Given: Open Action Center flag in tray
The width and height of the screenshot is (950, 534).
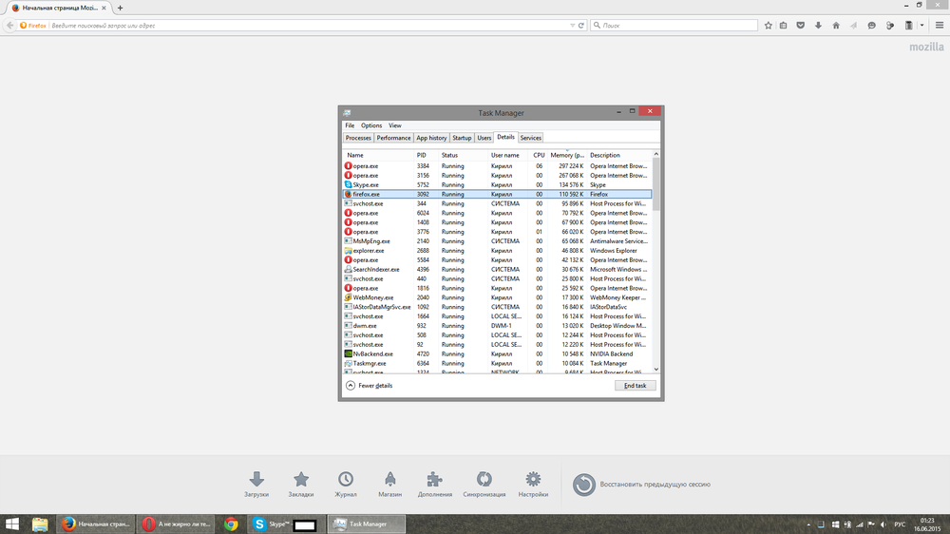Looking at the screenshot, I should pyautogui.click(x=871, y=524).
